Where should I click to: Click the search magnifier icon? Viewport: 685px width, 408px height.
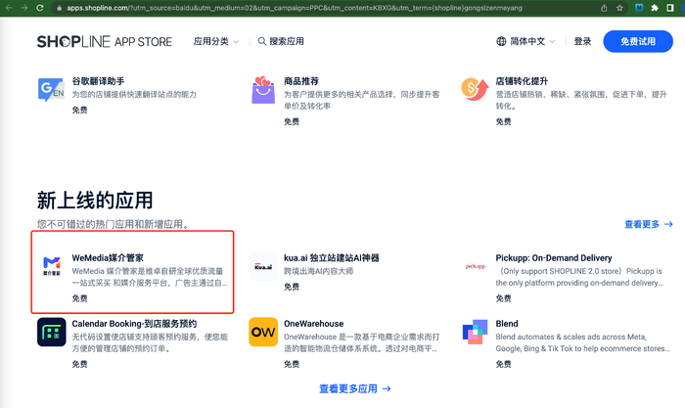(261, 41)
